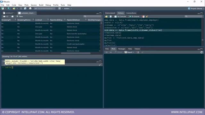This screenshot has width=205, height=115.
Task: Maximize the source pane
Action: pyautogui.click(x=100, y=13)
